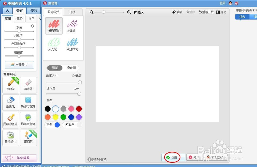Open the 美容 tab

pos(34,11)
